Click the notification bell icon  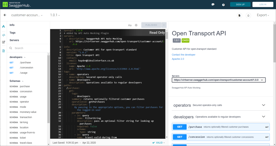pyautogui.click(x=248, y=15)
